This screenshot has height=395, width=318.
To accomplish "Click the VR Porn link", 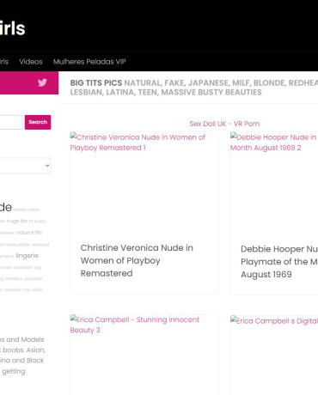I will (x=247, y=124).
